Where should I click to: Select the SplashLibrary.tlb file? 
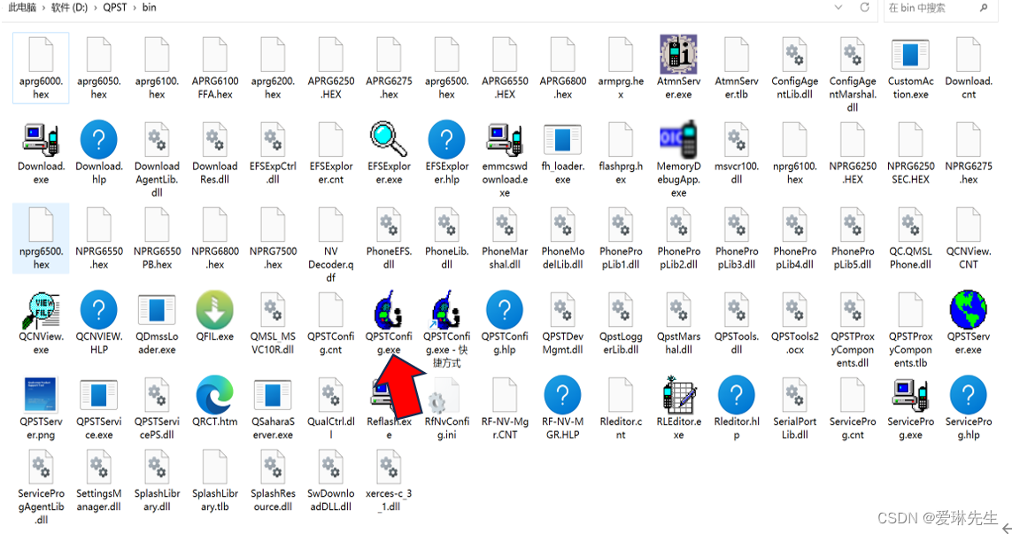pos(215,468)
